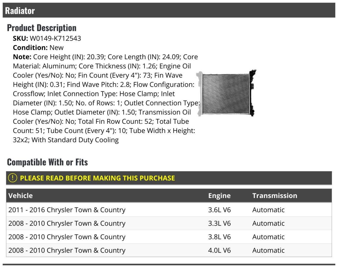Click the SKU number W0149-K712543
Image resolution: width=338 pixels, height=268 pixels.
tap(55, 38)
